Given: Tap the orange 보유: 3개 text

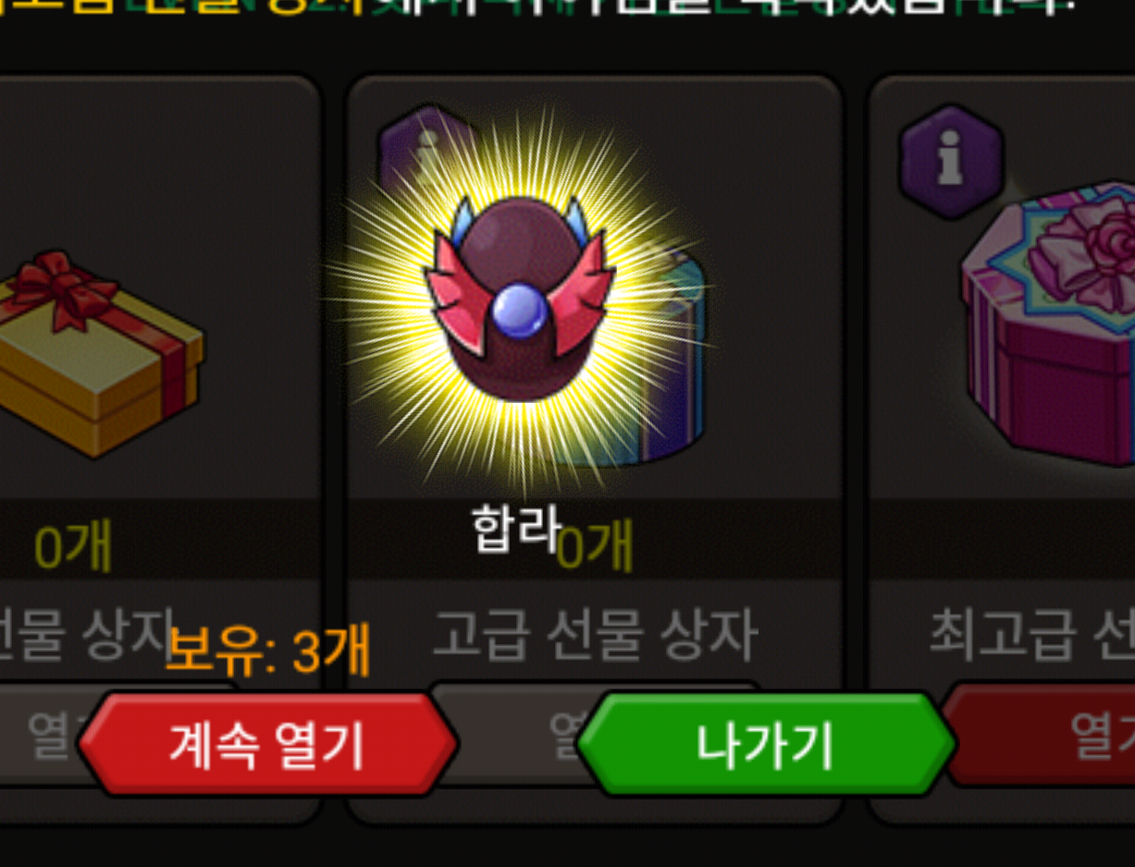Looking at the screenshot, I should point(267,649).
